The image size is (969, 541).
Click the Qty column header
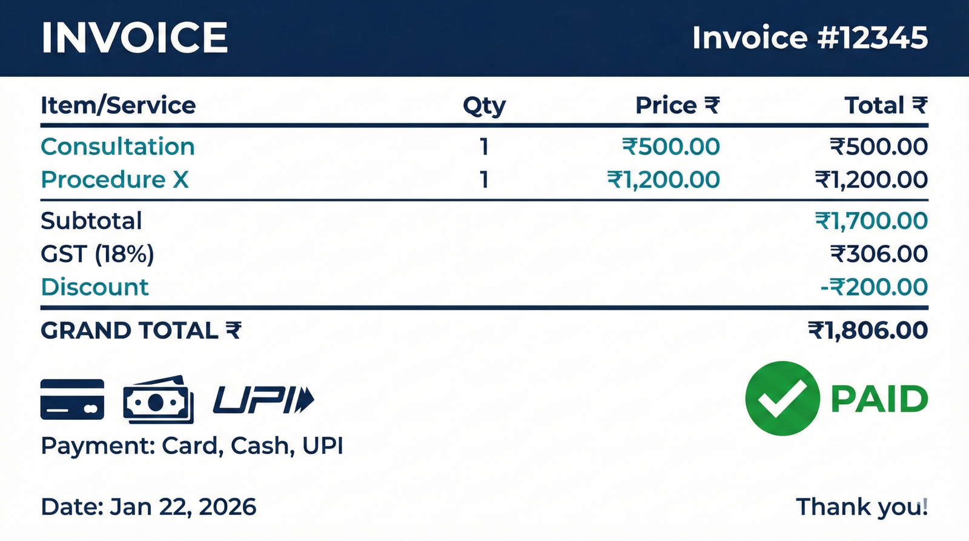484,106
